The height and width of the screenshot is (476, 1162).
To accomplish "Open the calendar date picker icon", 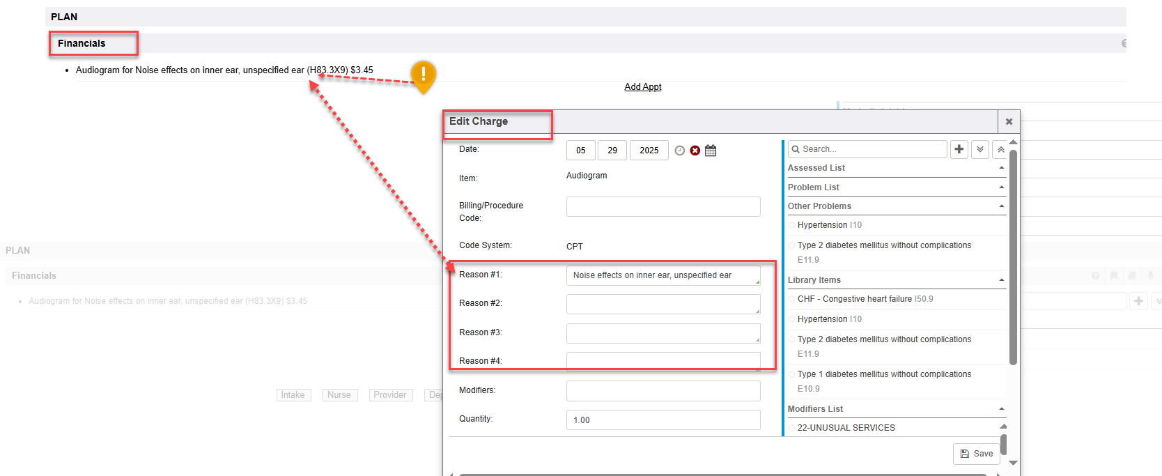I will [x=711, y=151].
